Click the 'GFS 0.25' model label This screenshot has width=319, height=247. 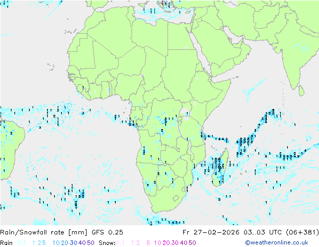[x=107, y=232]
